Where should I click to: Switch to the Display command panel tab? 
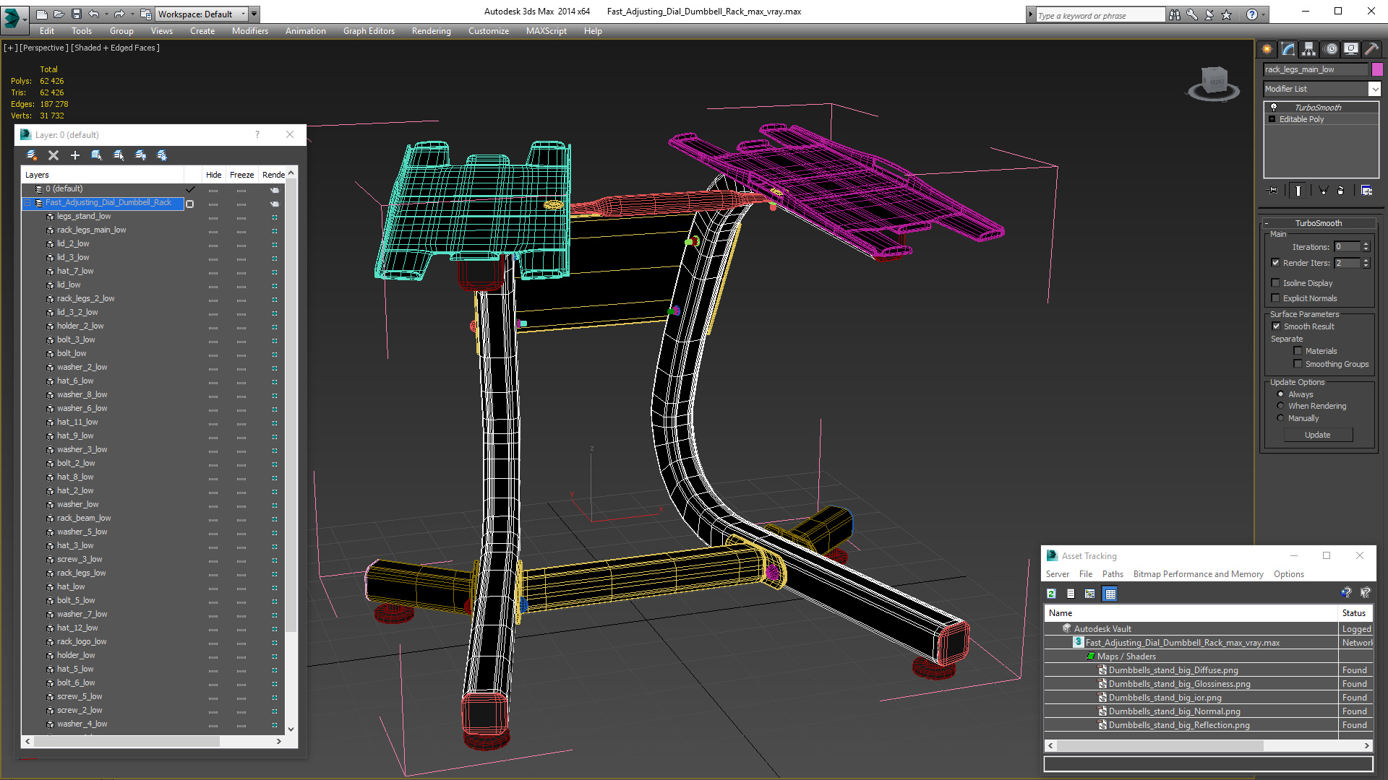pyautogui.click(x=1351, y=49)
